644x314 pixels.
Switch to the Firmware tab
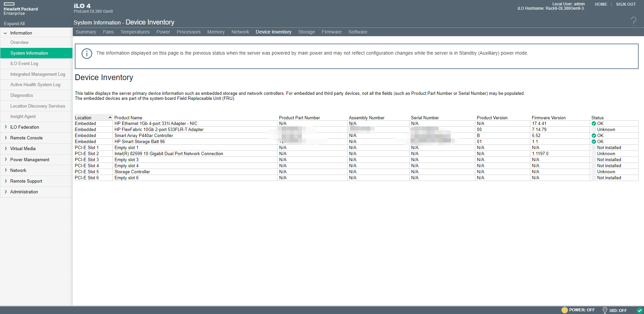[x=331, y=32]
